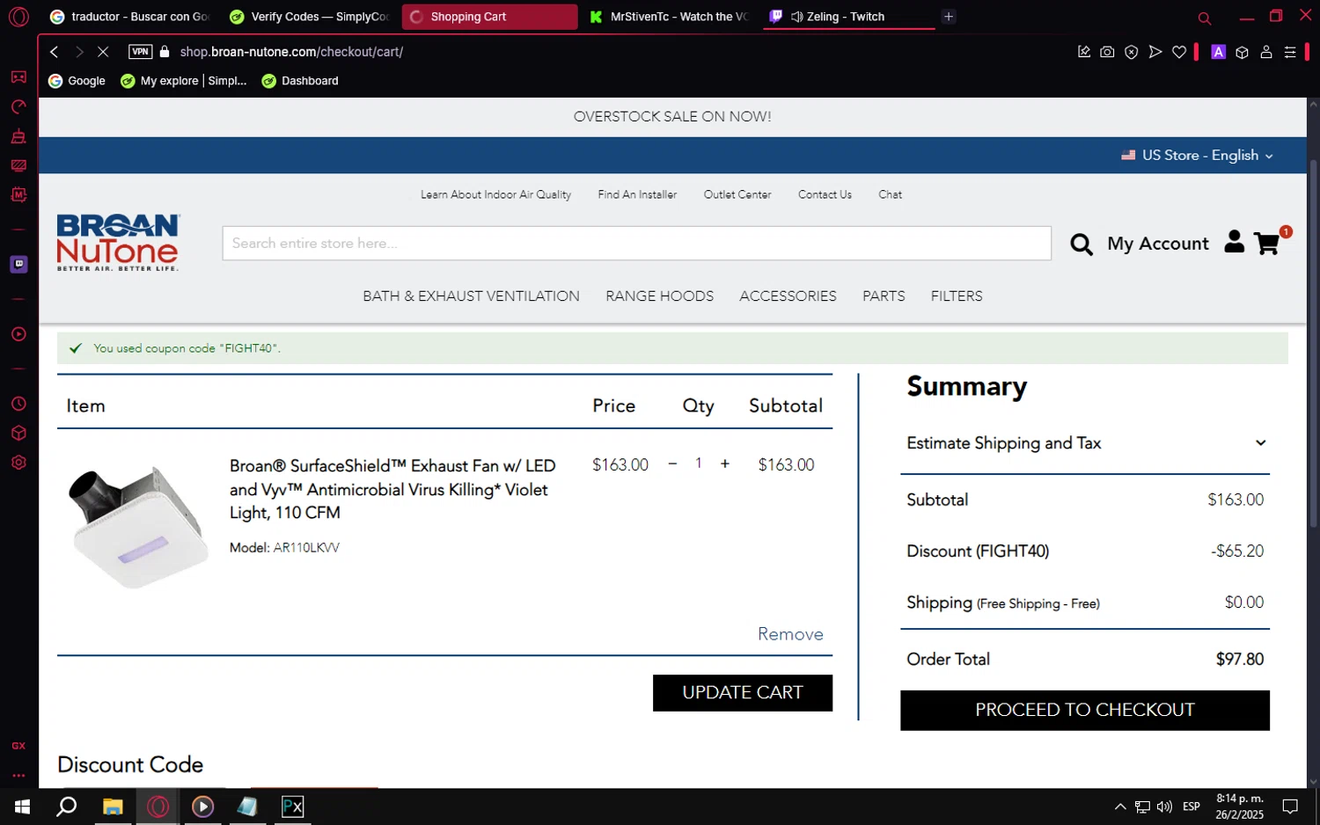Switch to Zeling Twitch tab
Image resolution: width=1320 pixels, height=825 pixels.
[x=848, y=17]
